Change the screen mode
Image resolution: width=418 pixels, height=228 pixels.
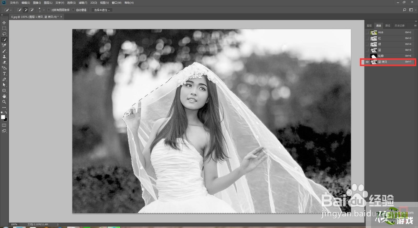[x=4, y=131]
